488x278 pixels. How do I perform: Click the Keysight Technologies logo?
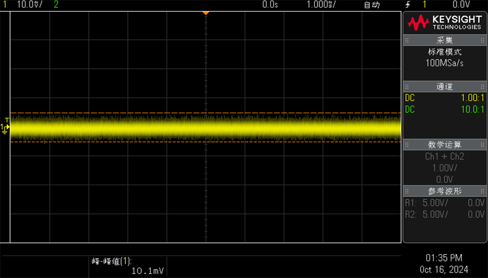[x=445, y=23]
